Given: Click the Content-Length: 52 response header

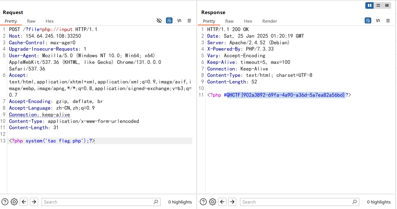Looking at the screenshot, I should 232,82.
